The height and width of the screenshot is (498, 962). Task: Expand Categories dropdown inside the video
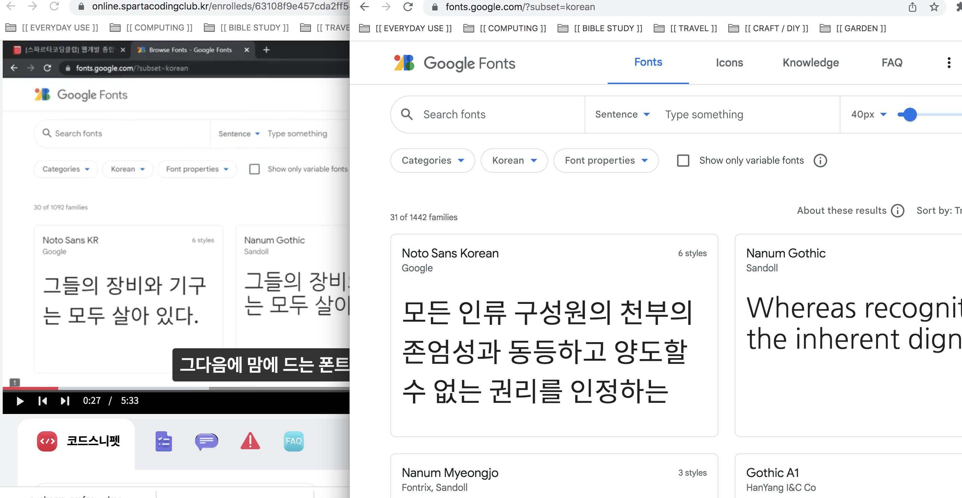pos(66,169)
